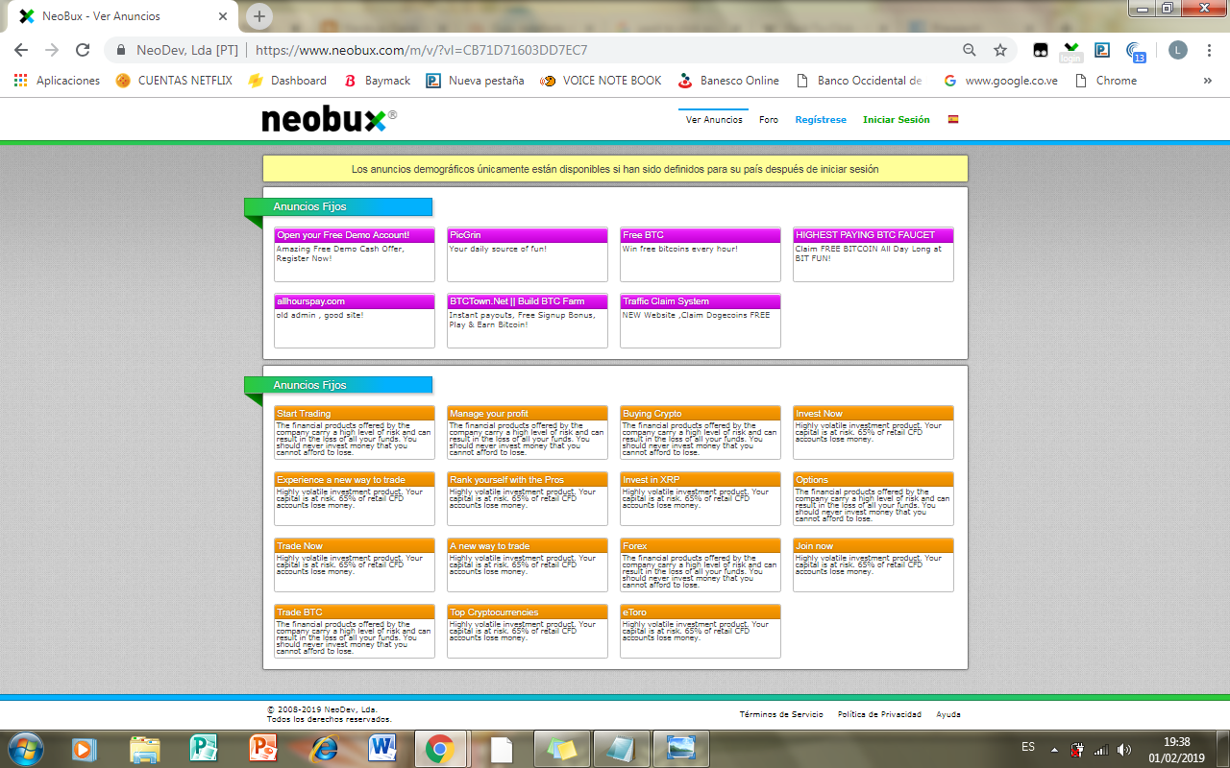Open the Aplicaciones apps shortcut

click(57, 81)
